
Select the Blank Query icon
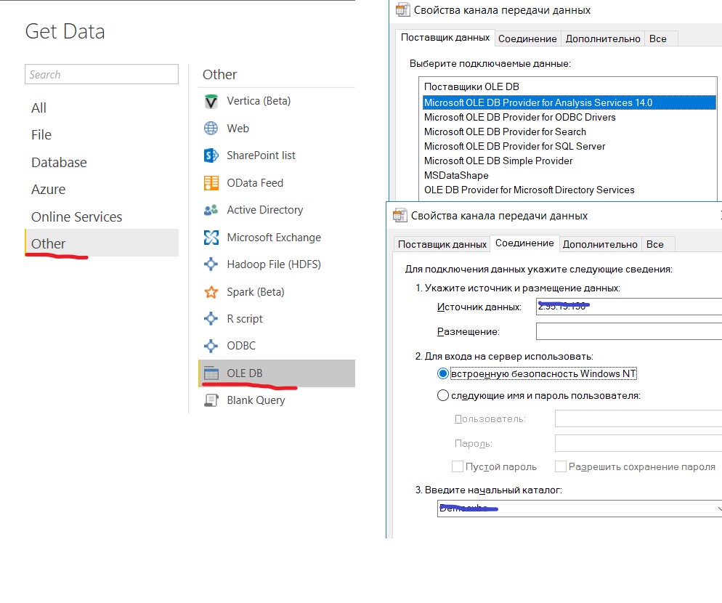(211, 400)
